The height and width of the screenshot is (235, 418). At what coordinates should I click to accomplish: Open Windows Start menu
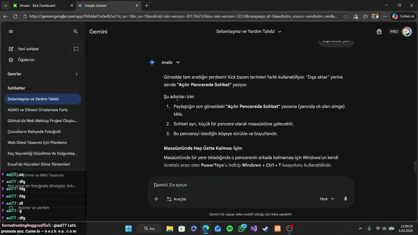coord(129,228)
